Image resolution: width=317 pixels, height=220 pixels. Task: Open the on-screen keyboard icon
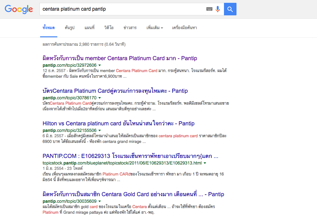pyautogui.click(x=209, y=9)
